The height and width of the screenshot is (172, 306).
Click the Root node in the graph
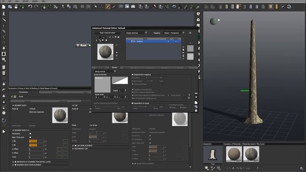click(83, 45)
